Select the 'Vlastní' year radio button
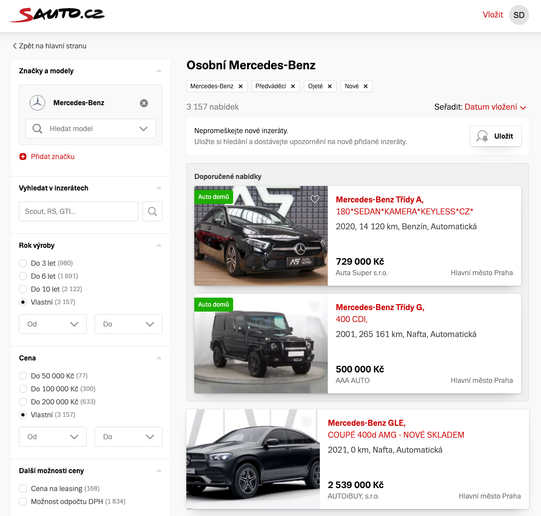 coord(23,302)
